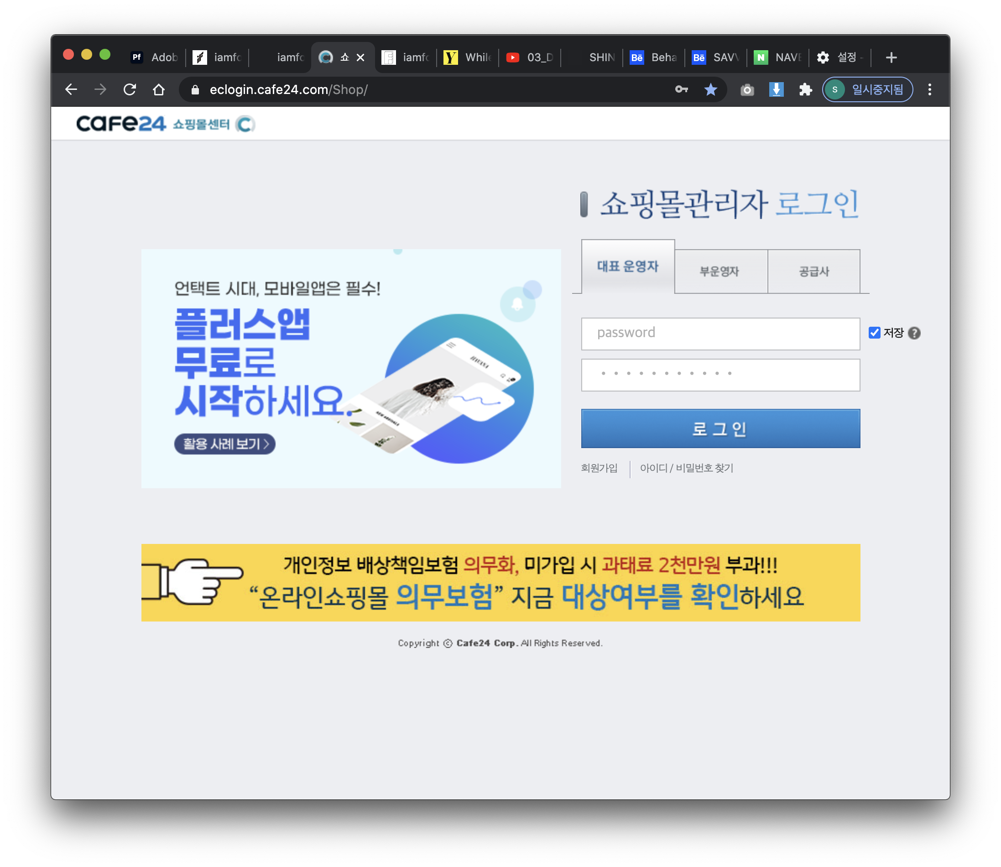1001x867 pixels.
Task: Click the blue 로그인 button
Action: click(720, 428)
